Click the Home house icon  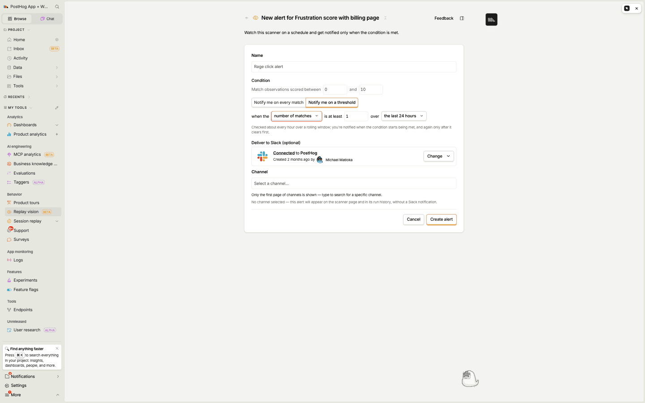point(9,40)
